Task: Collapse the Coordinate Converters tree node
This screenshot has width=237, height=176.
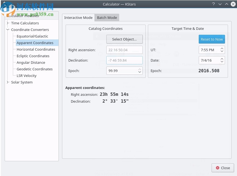Action: tap(8, 30)
